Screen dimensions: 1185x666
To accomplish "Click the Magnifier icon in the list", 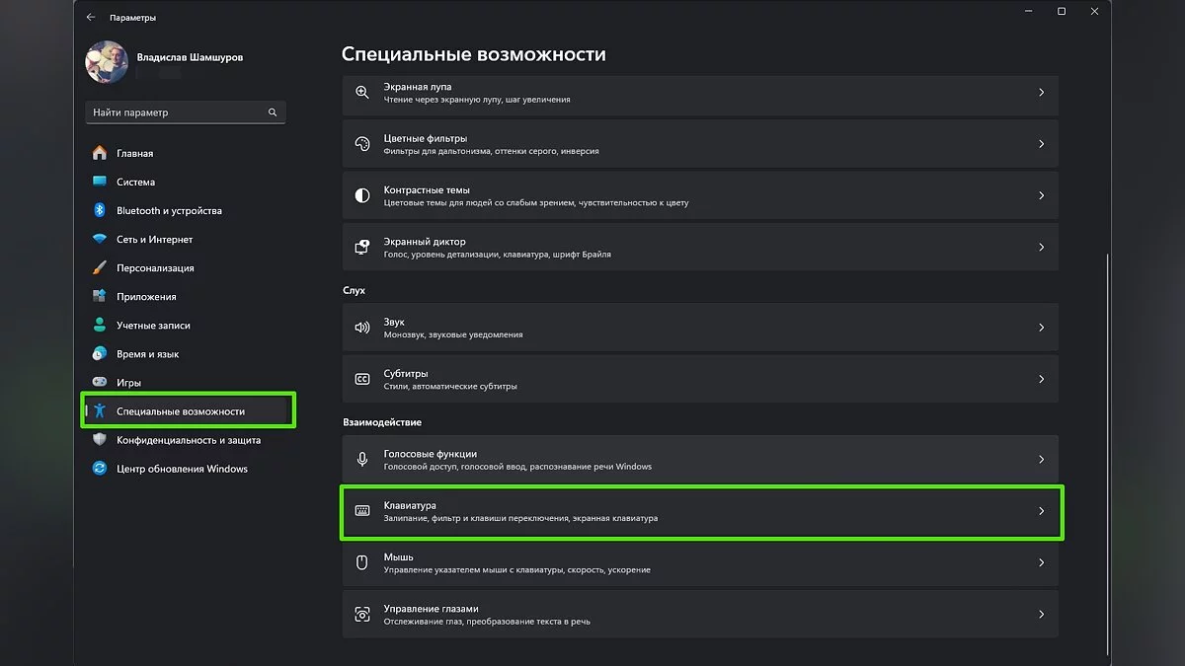I will coord(362,92).
